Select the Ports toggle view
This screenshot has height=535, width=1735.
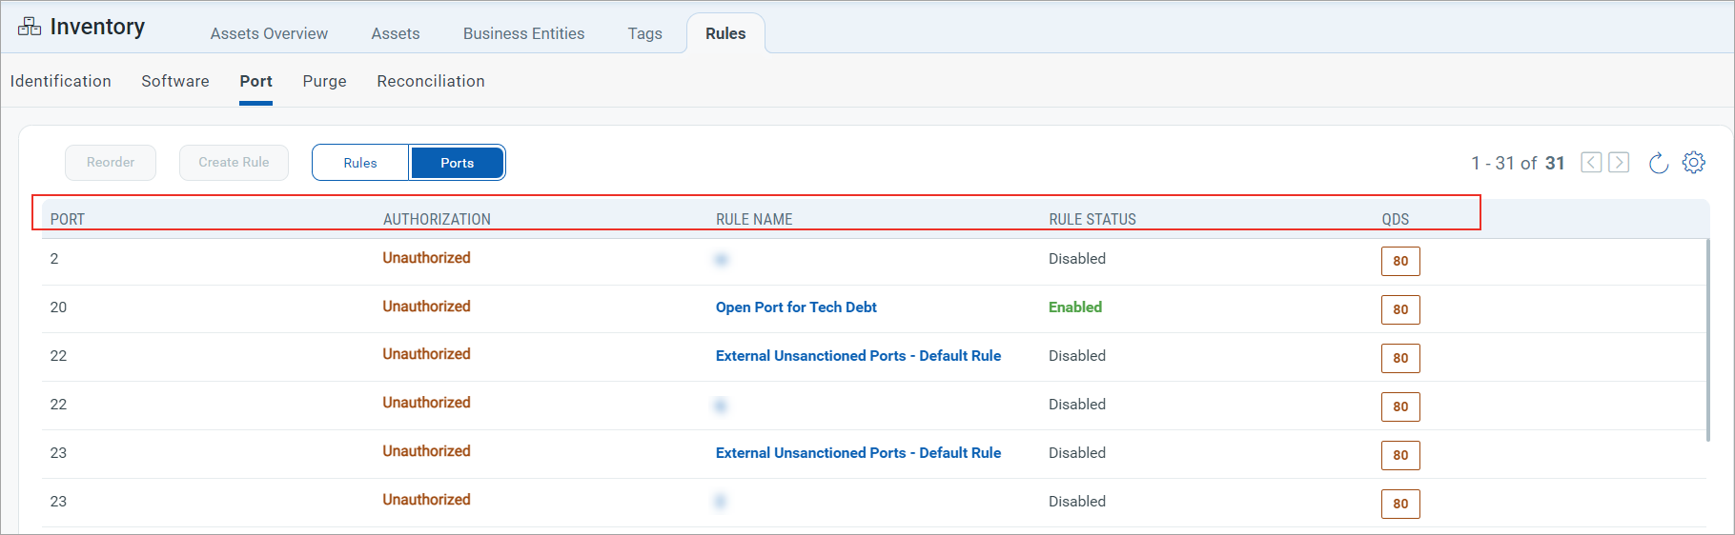click(457, 163)
